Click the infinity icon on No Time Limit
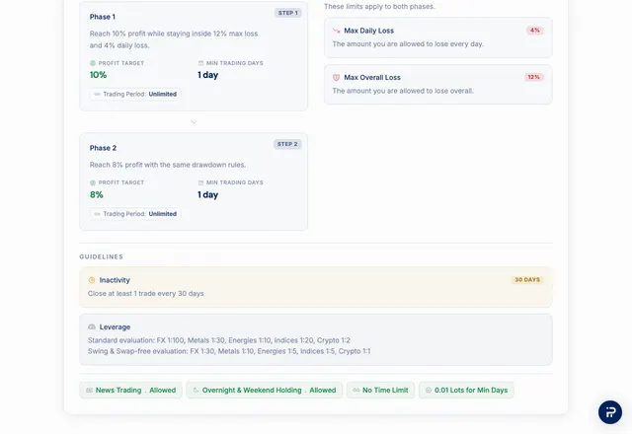 tap(356, 391)
